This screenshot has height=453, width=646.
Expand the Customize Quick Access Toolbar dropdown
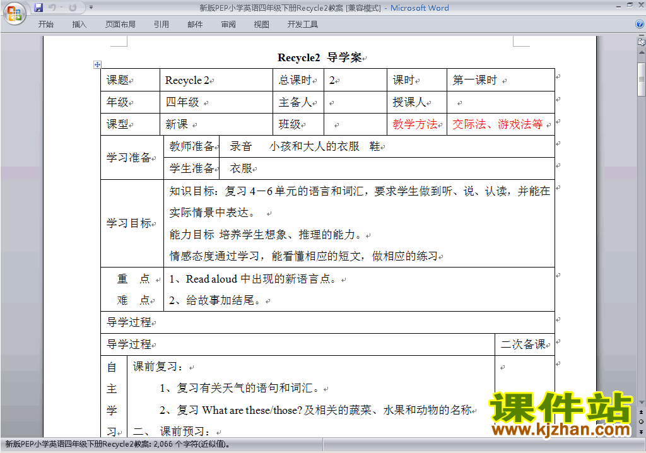(91, 8)
